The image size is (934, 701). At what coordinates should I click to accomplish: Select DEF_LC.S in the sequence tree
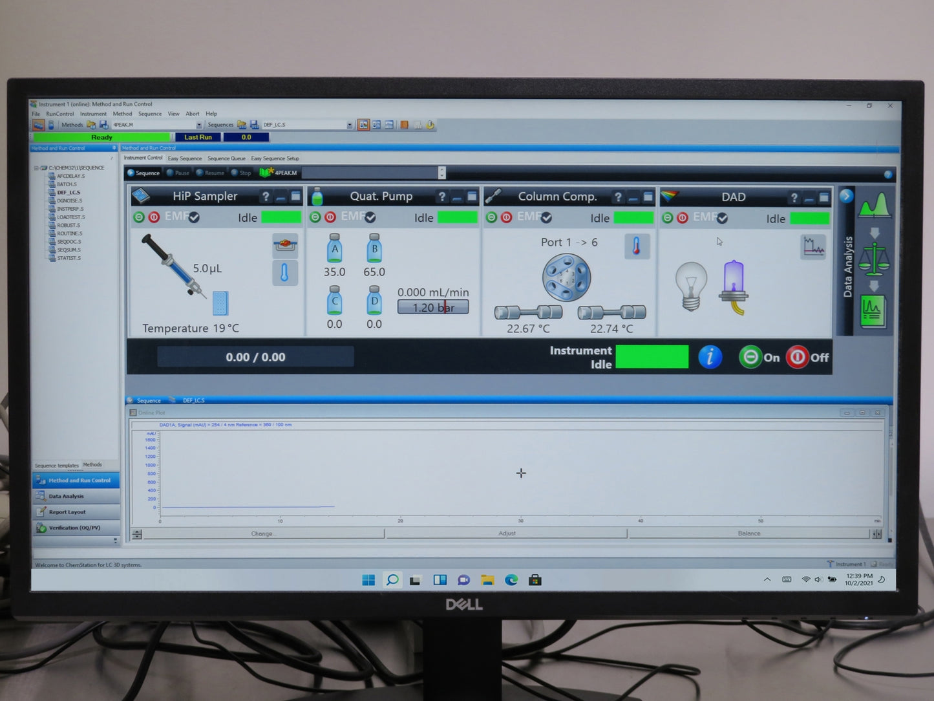68,192
